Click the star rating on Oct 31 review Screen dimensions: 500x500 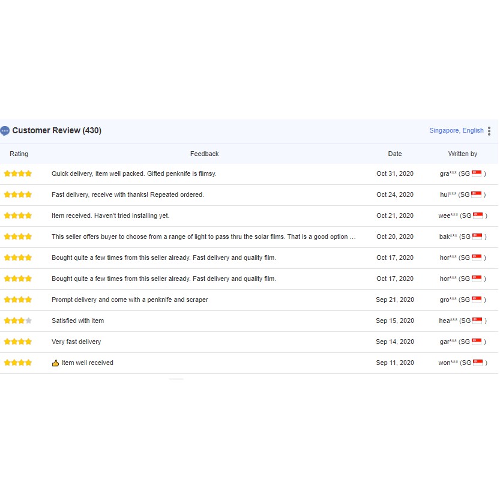click(18, 173)
